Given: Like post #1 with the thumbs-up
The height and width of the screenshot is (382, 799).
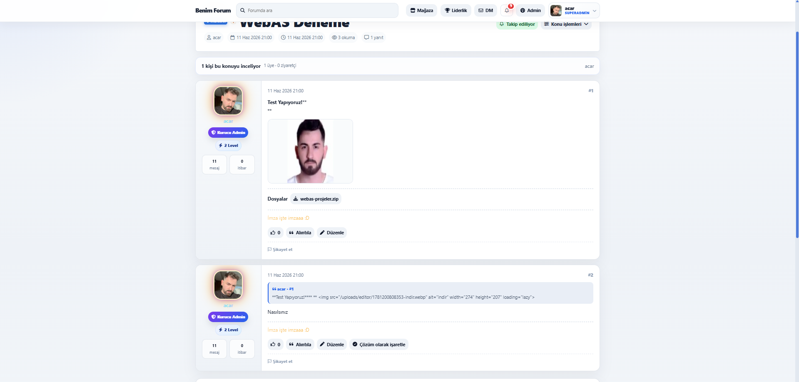Looking at the screenshot, I should pyautogui.click(x=275, y=233).
